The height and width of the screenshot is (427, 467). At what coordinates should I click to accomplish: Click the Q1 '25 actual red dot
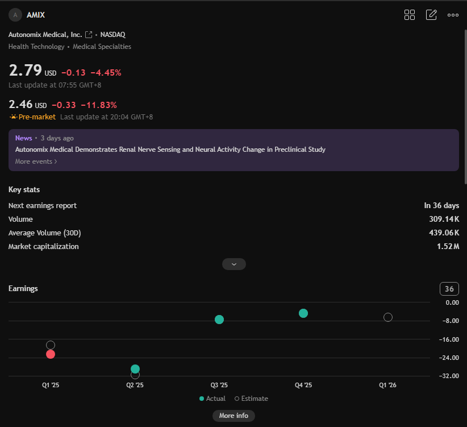(51, 354)
